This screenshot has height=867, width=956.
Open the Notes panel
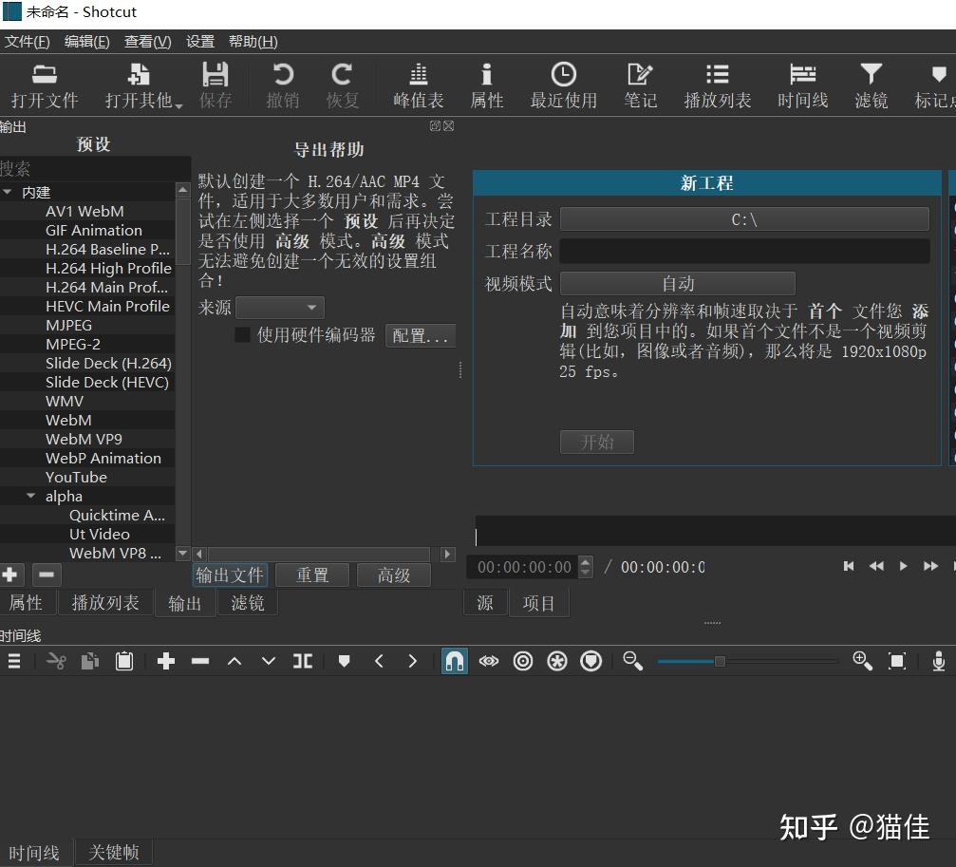(x=640, y=84)
